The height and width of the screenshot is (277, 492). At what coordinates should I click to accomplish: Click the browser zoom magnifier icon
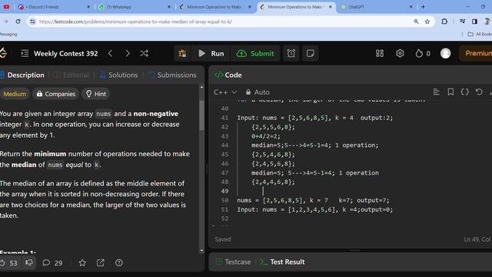pos(416,22)
